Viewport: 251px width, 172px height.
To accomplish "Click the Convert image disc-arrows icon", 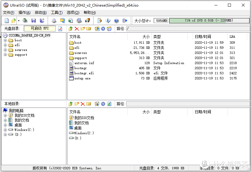I will pos(70,21).
